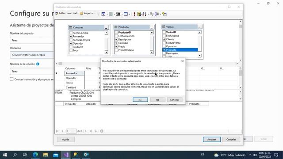Open dropdown arrow beside grid pane icon

115,14
